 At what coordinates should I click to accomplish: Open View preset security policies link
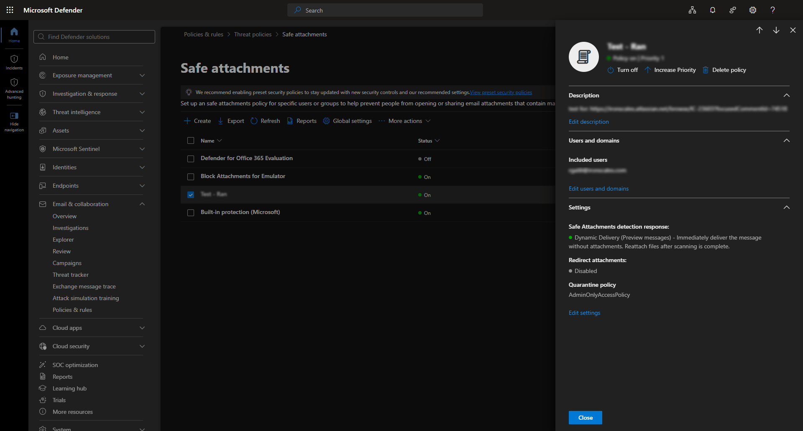point(501,92)
